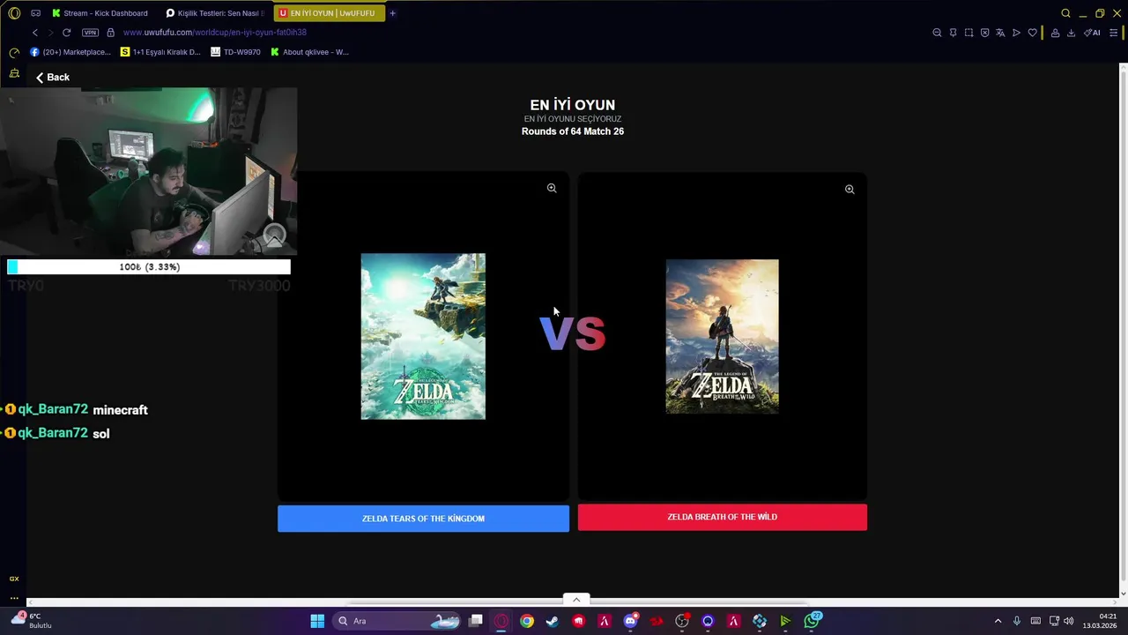Open About qklivee bookmark

tap(309, 52)
